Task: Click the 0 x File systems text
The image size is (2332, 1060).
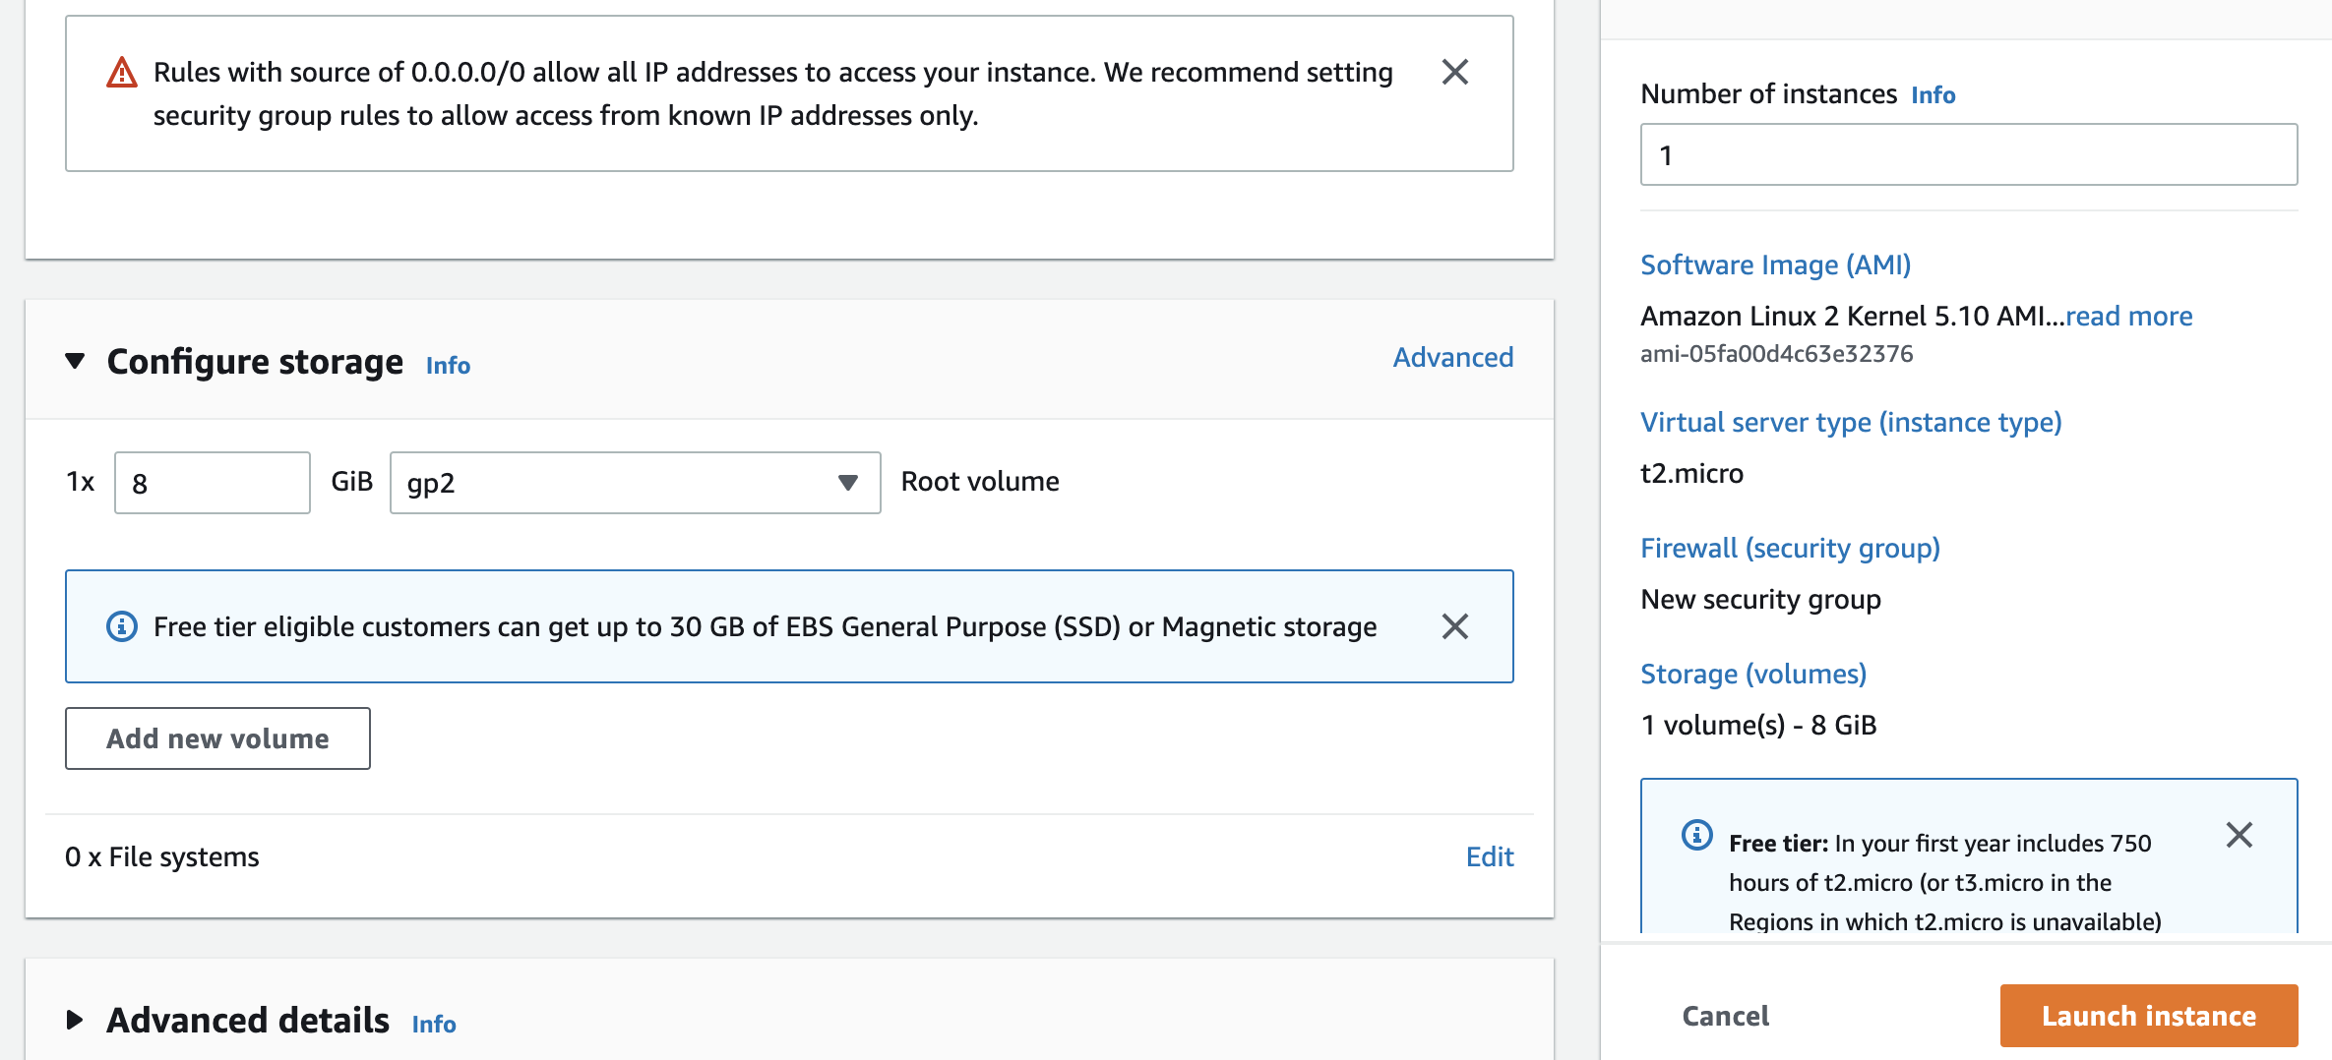Action: (x=162, y=856)
